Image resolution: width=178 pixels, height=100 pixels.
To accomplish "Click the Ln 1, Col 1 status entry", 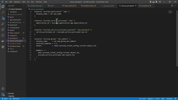I will pos(142,99).
